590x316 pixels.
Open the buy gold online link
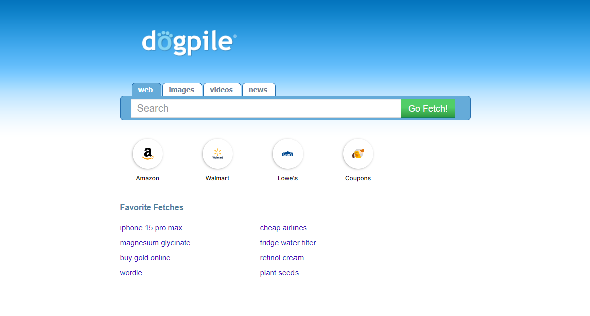(x=145, y=258)
